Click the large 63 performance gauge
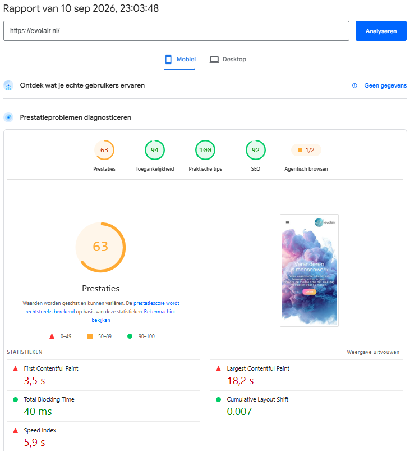 [100, 247]
